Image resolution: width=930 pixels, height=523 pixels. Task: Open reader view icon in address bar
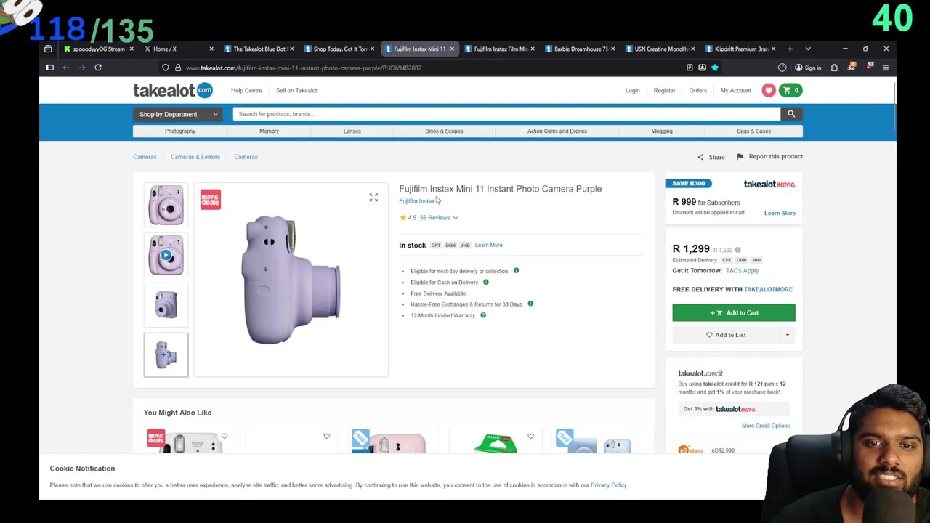(690, 68)
